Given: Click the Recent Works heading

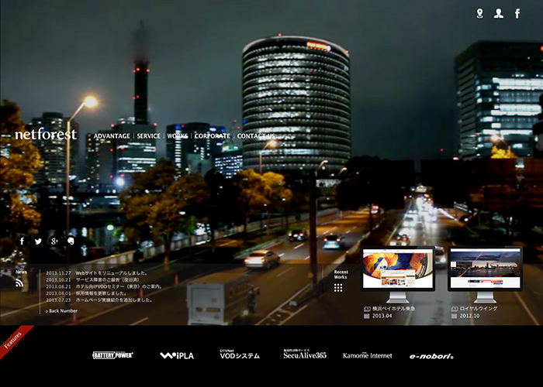Looking at the screenshot, I should pyautogui.click(x=341, y=275).
